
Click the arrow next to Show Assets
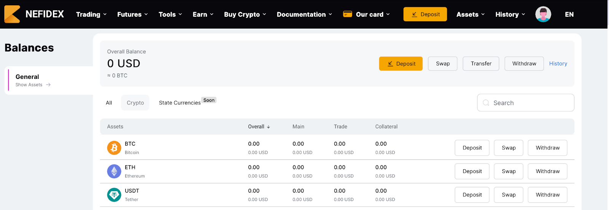pos(48,85)
